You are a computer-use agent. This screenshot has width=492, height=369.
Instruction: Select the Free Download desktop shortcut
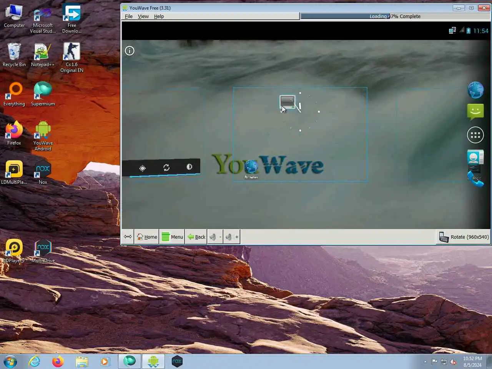[x=72, y=19]
